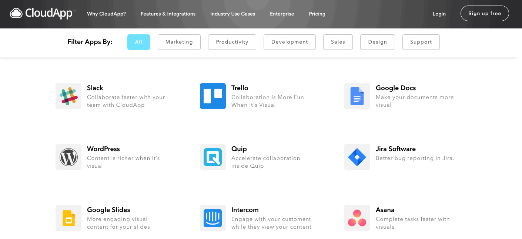Filter apps by Support

click(421, 42)
